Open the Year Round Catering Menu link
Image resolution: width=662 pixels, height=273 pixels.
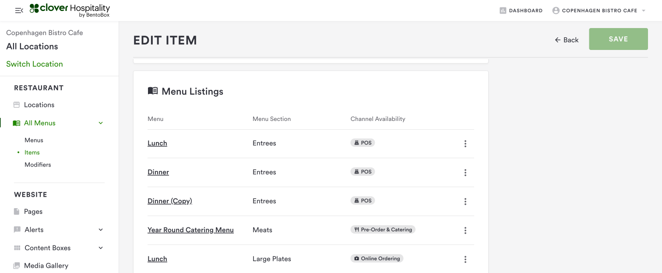tap(190, 230)
